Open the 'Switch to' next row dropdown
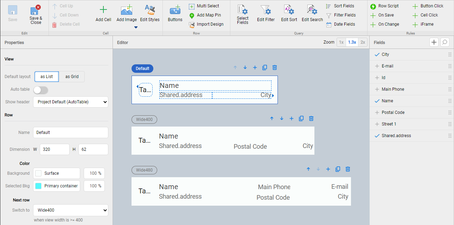 coord(71,210)
